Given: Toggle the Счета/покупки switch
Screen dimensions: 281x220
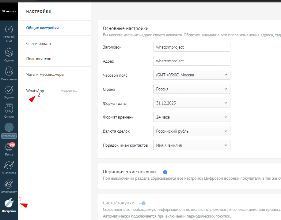Looking at the screenshot, I should click(142, 203).
